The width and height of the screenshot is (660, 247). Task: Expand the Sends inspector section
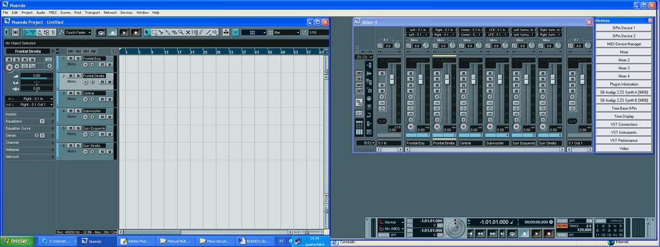(x=29, y=136)
